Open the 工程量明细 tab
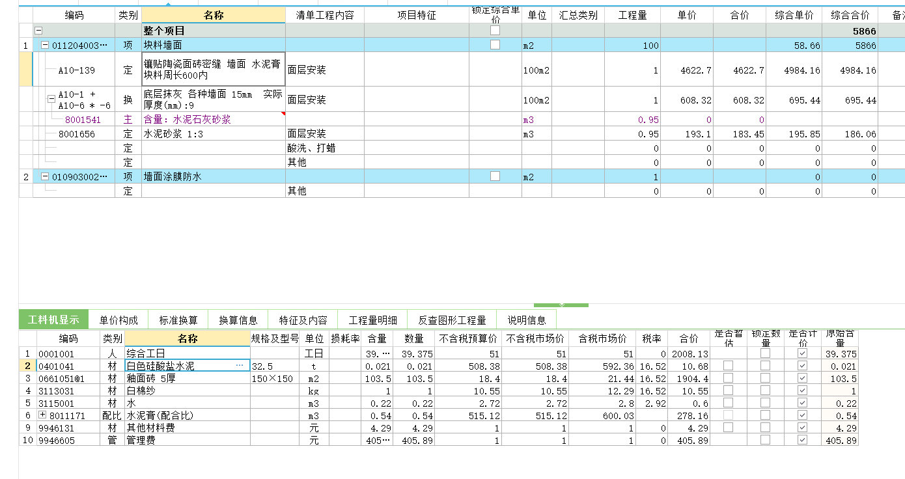 tap(372, 320)
